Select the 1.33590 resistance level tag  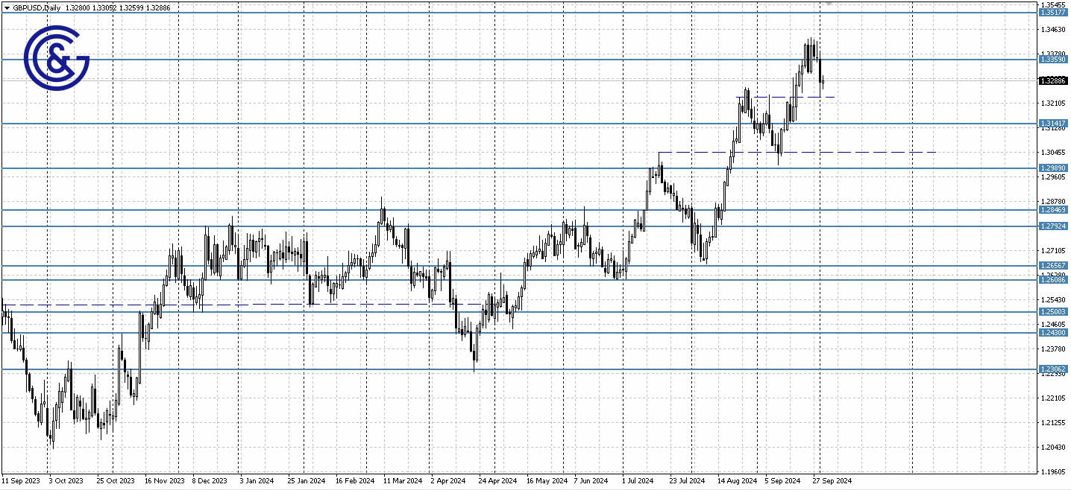tap(1052, 58)
